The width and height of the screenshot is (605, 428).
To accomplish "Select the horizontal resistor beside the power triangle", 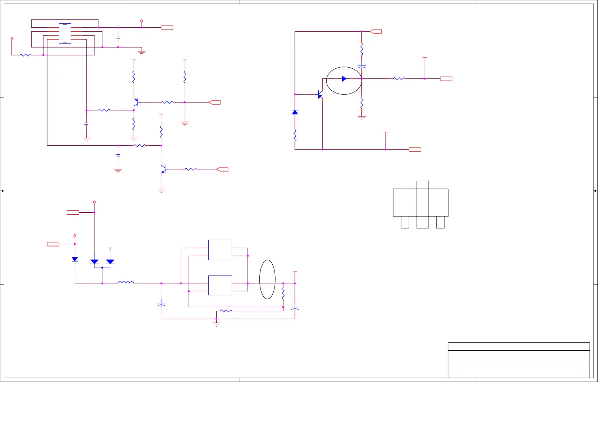I will pyautogui.click(x=26, y=55).
